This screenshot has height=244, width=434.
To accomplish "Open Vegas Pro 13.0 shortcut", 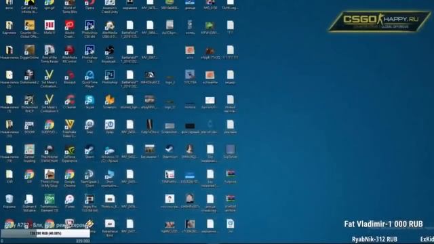I will [90, 203].
